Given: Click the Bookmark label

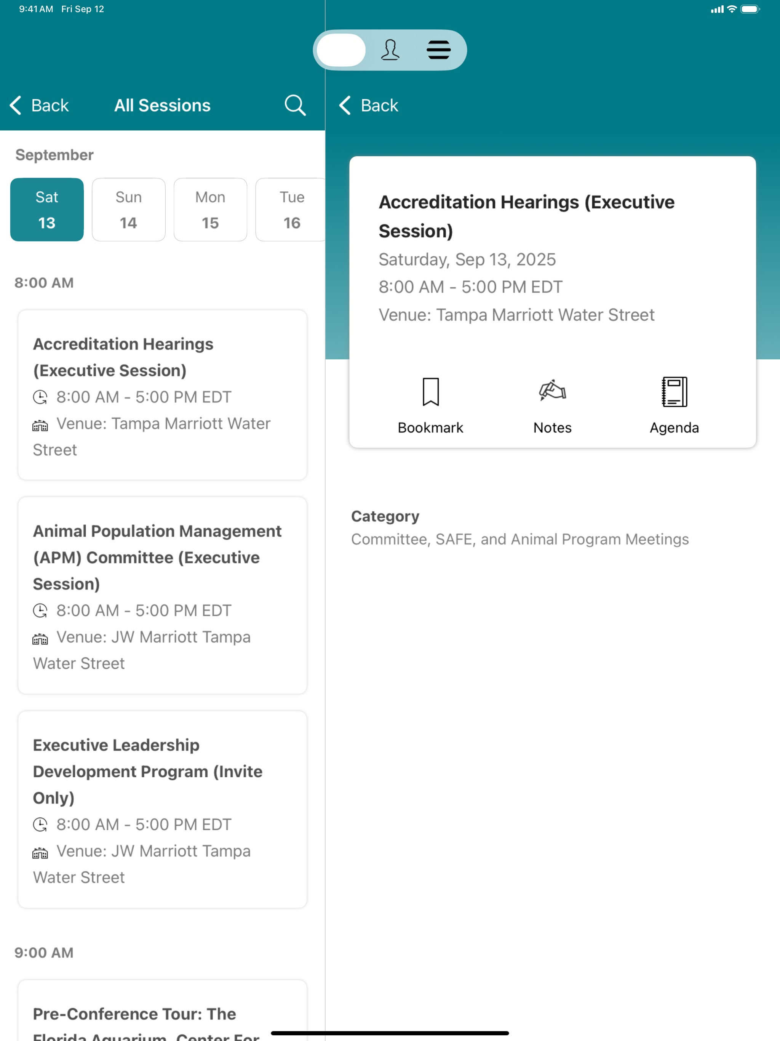Looking at the screenshot, I should [430, 427].
